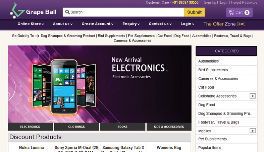The width and height of the screenshot is (264, 152).
Task: Open the Nokia Lumina product
Action: 31,147
